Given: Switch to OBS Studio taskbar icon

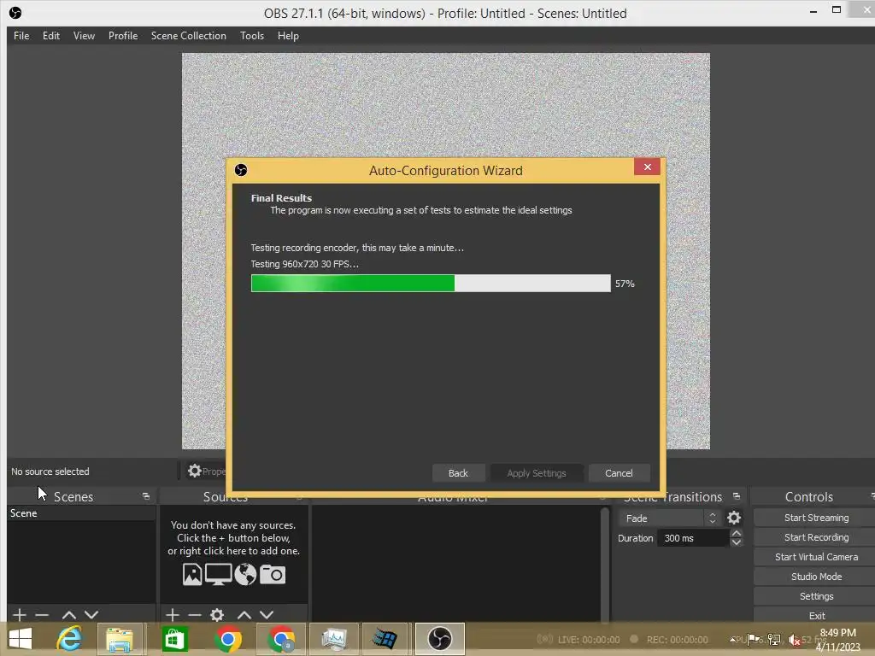Looking at the screenshot, I should 440,639.
